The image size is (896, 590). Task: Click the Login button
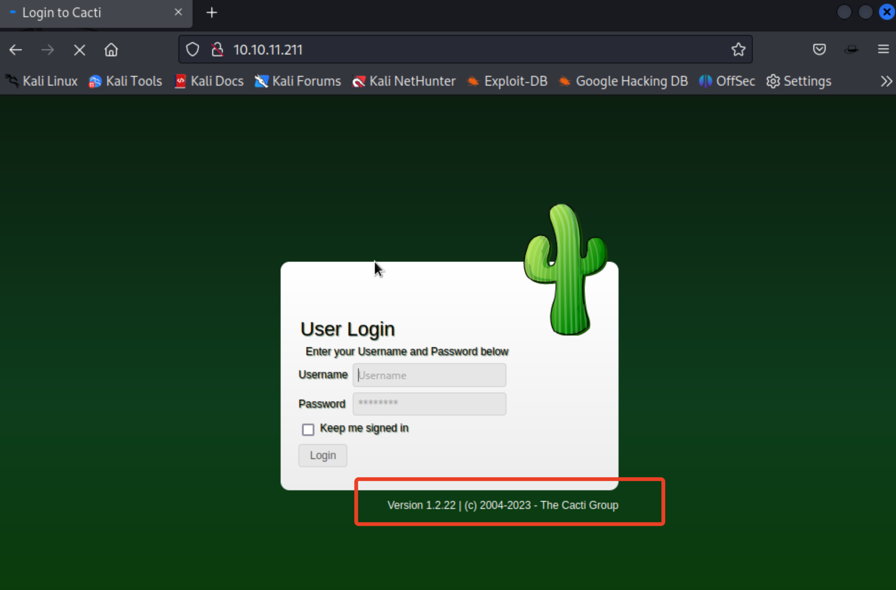(x=322, y=455)
